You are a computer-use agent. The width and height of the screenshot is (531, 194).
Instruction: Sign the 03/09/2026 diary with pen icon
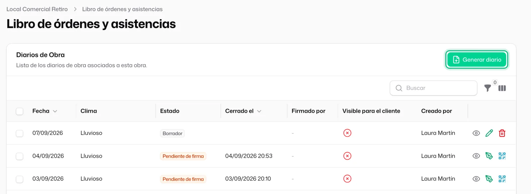click(x=489, y=179)
